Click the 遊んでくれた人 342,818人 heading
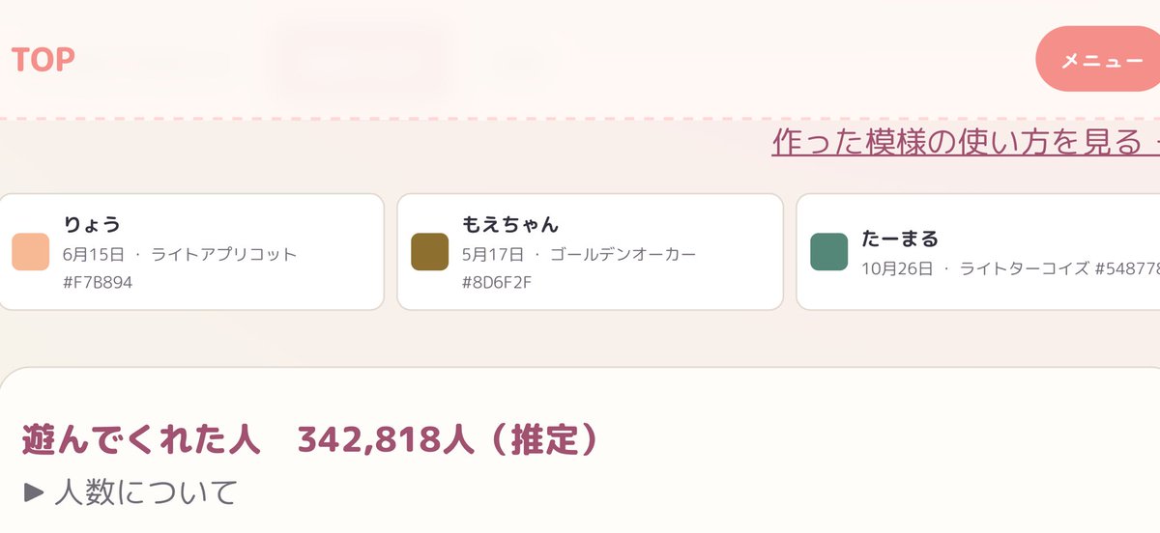This screenshot has height=533, width=1160. pyautogui.click(x=311, y=440)
